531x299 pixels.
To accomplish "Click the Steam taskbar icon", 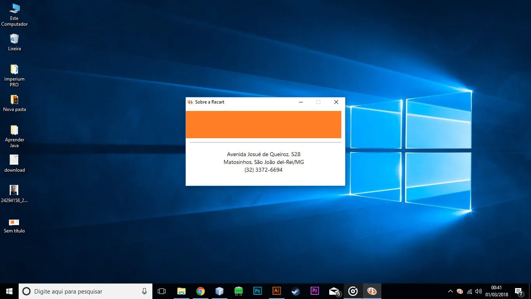I will coord(295,291).
